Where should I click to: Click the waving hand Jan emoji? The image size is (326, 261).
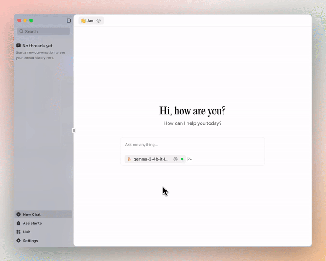coord(83,21)
